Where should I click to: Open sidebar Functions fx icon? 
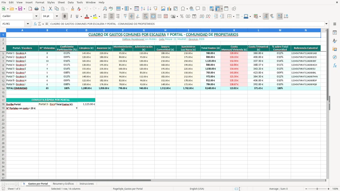click(335, 65)
